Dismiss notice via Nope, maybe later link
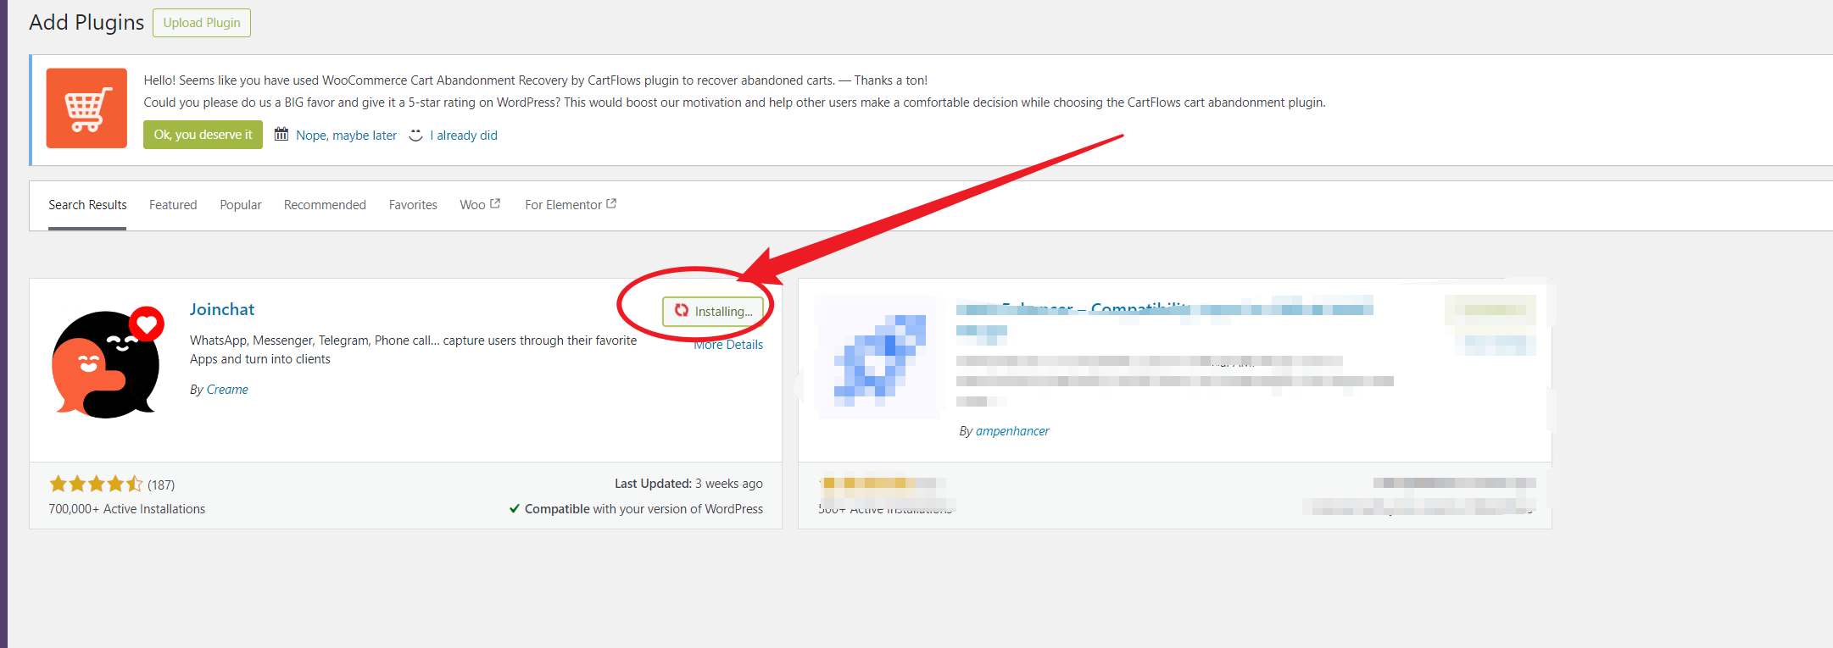This screenshot has height=648, width=1833. tap(346, 136)
